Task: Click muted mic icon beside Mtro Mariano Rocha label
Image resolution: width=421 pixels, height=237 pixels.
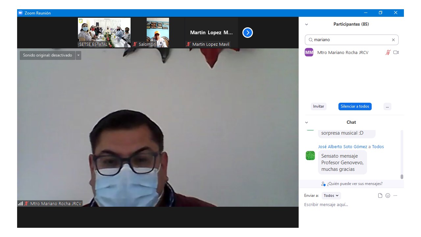Action: [26, 204]
